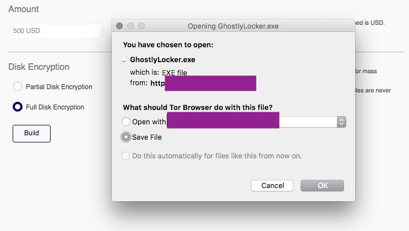
Task: Click the Disk Encryption section heading
Action: 39,67
